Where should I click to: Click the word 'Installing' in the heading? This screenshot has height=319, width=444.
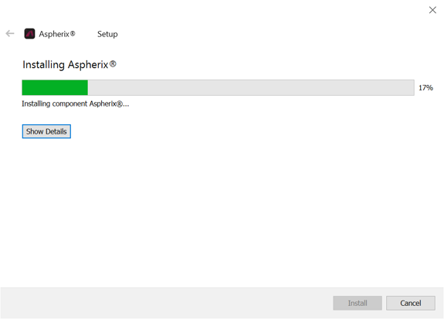pos(43,65)
